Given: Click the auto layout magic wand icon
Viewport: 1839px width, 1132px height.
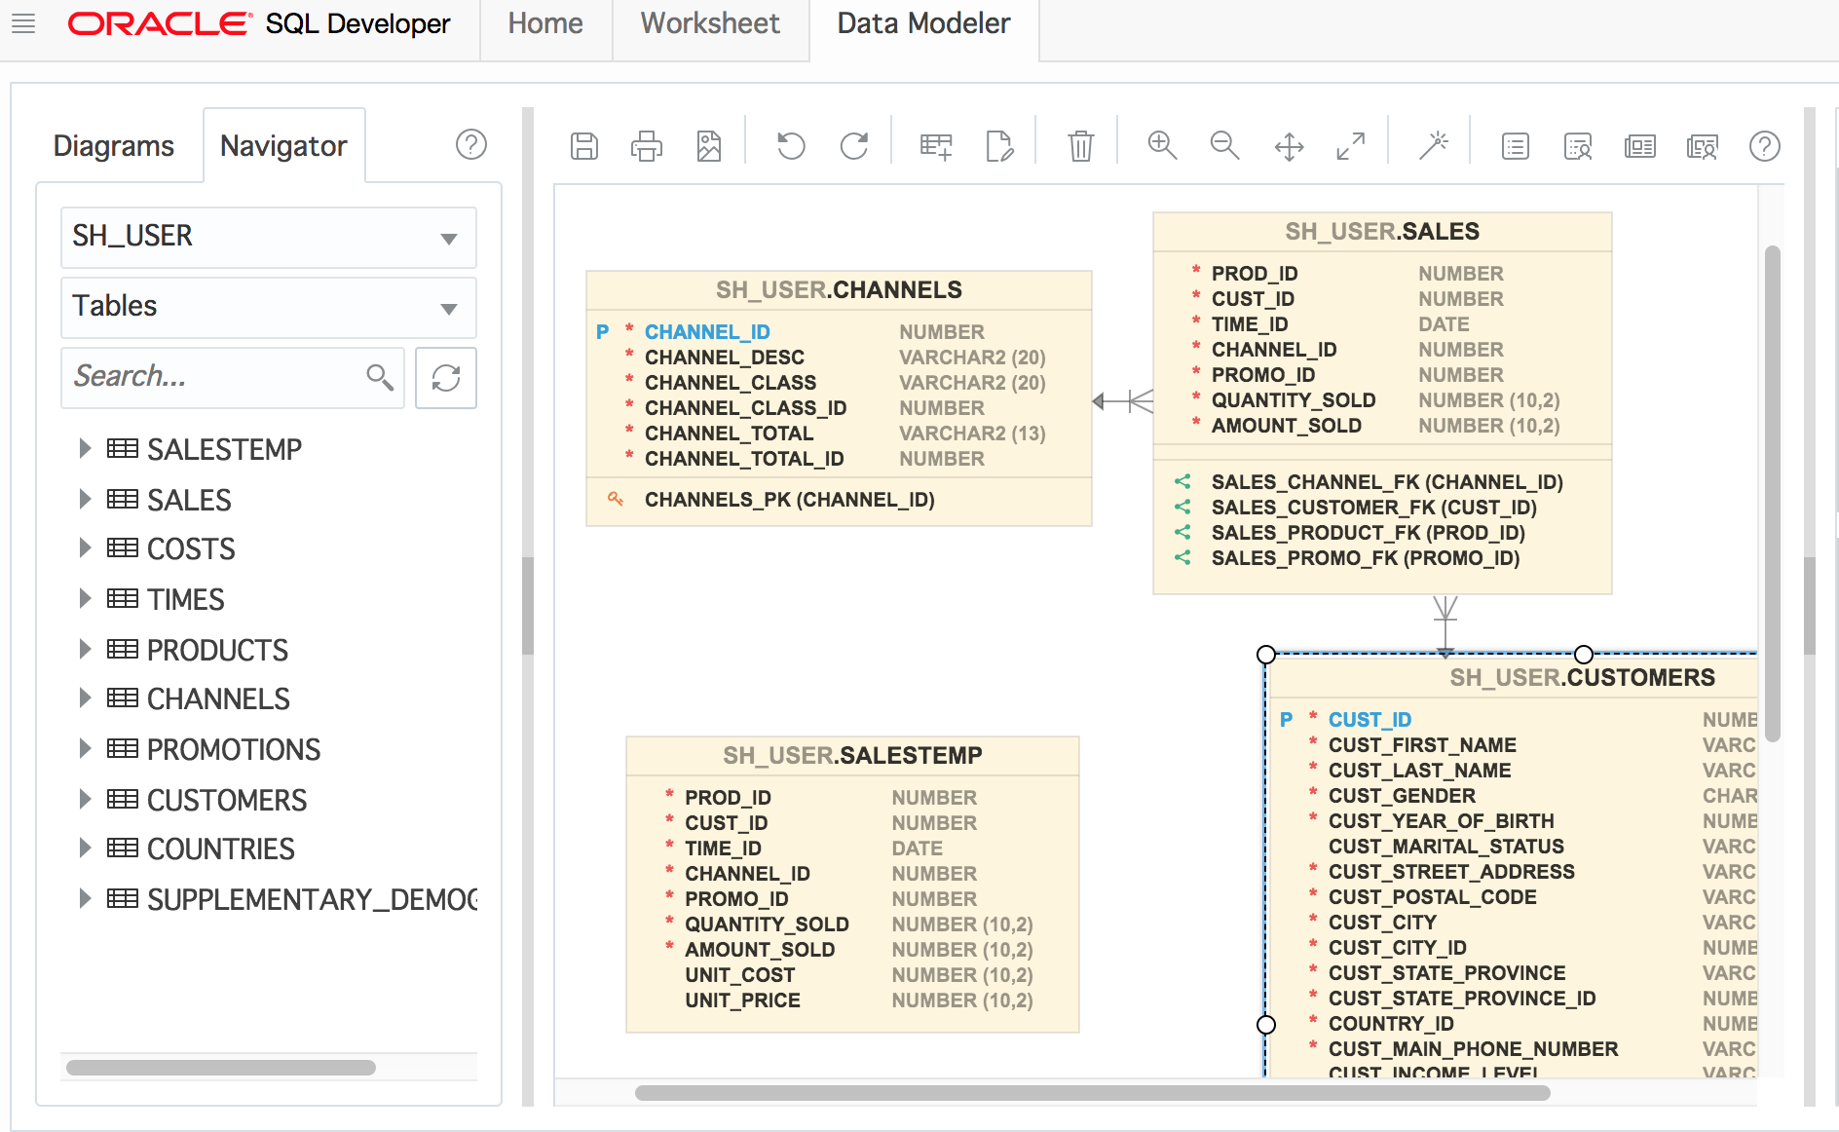Looking at the screenshot, I should [1433, 146].
